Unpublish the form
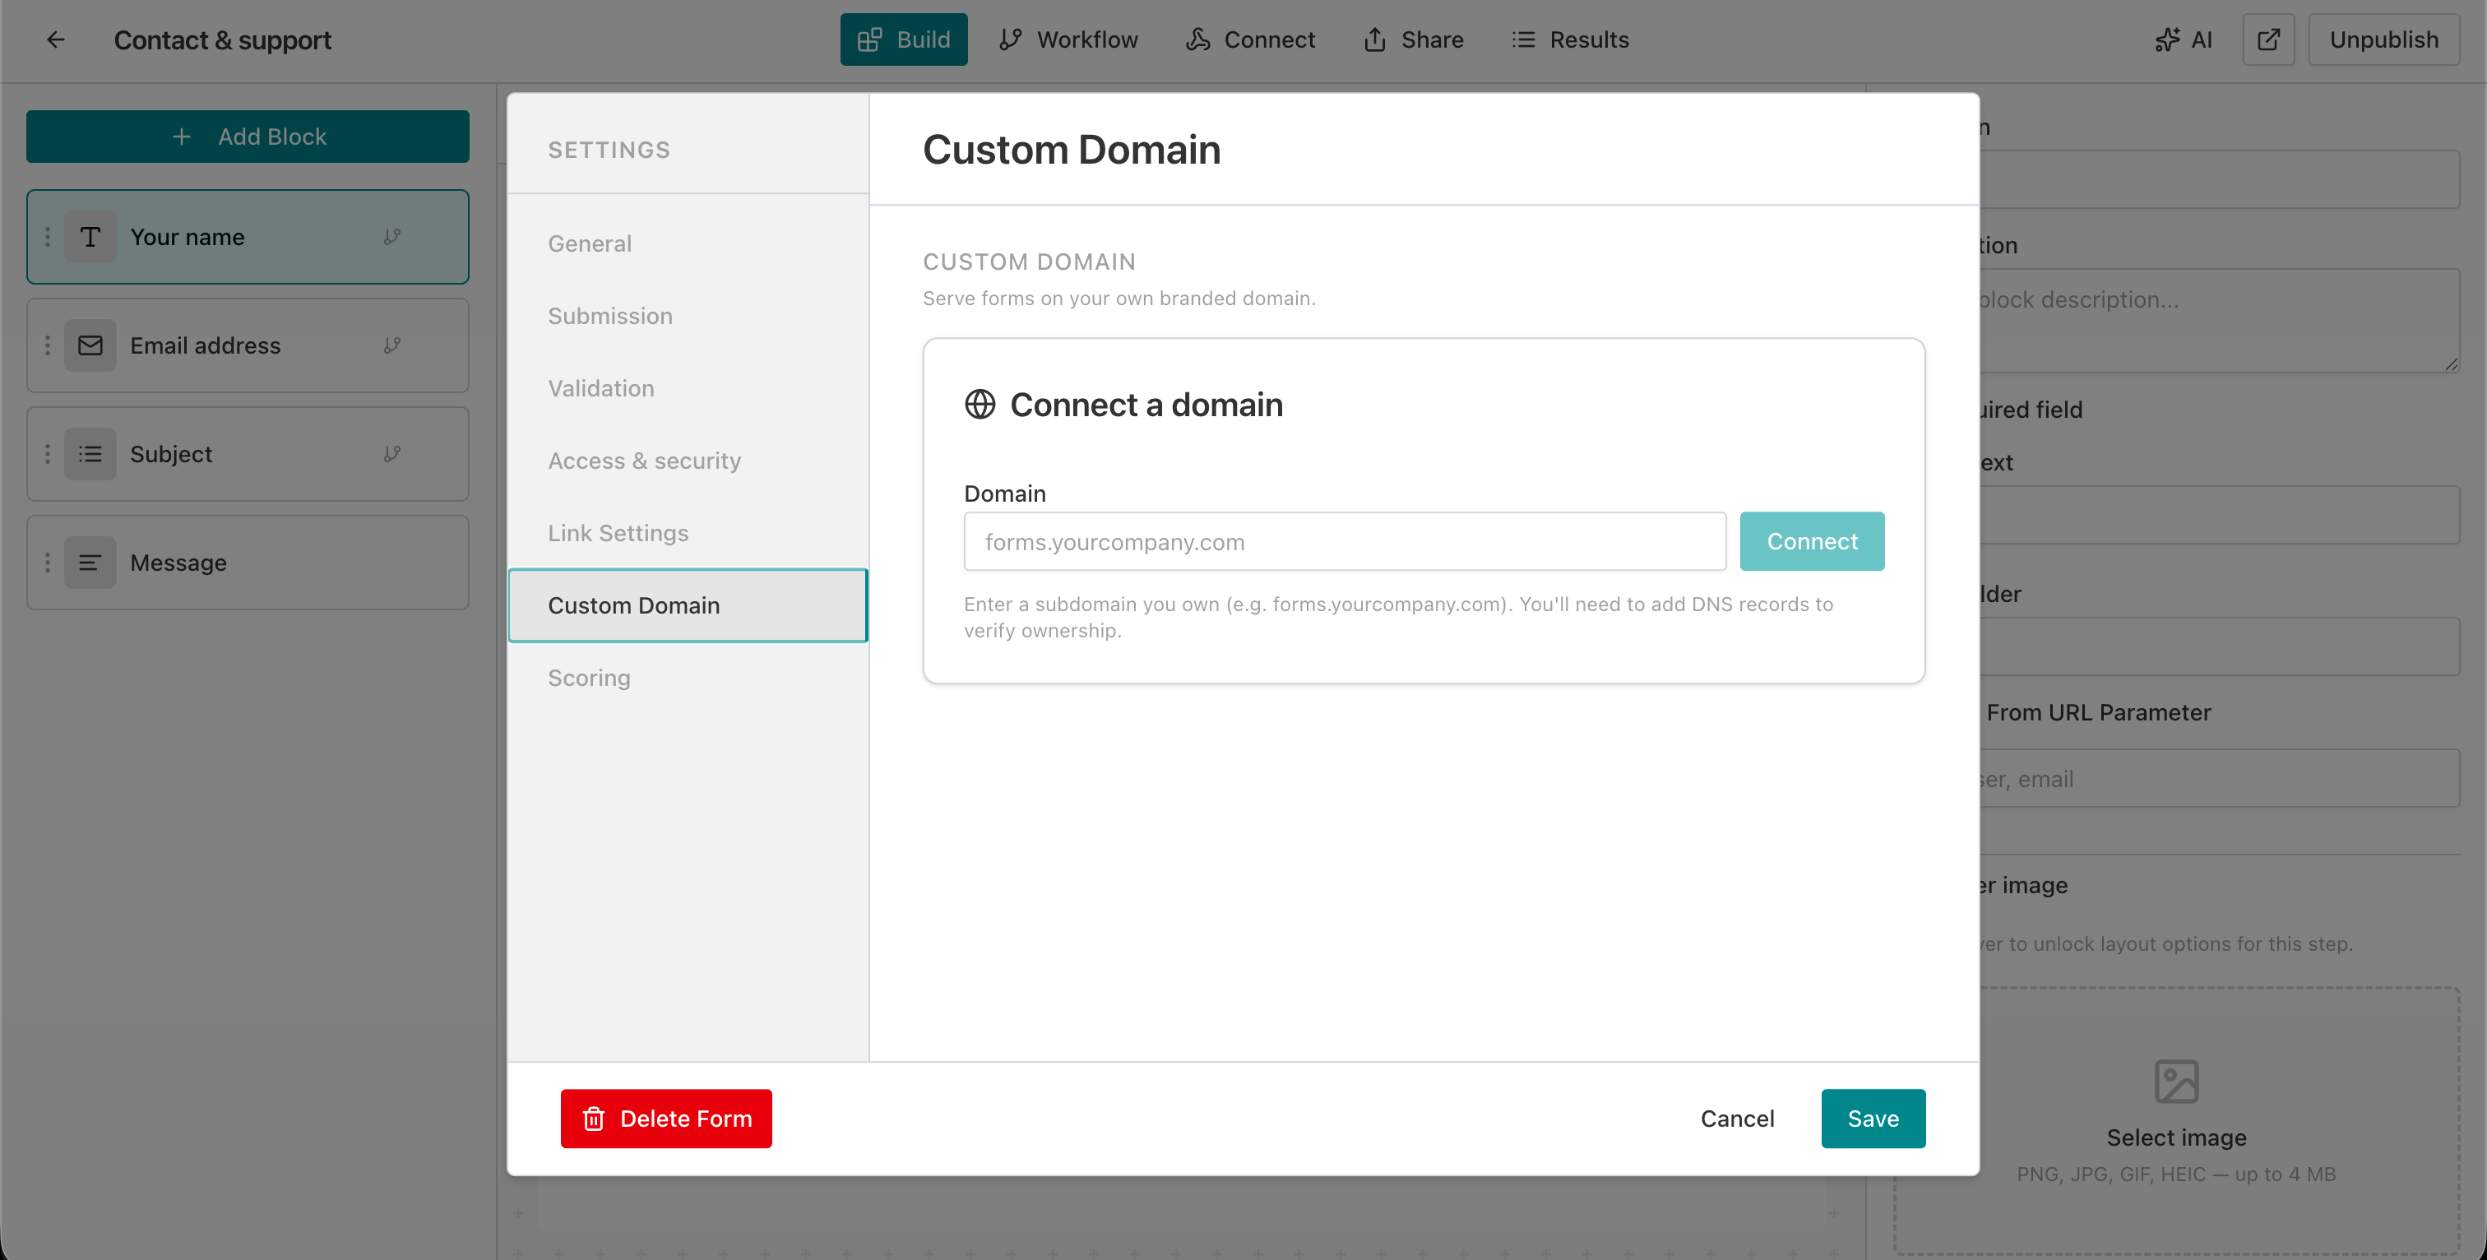The width and height of the screenshot is (2487, 1260). coord(2383,39)
